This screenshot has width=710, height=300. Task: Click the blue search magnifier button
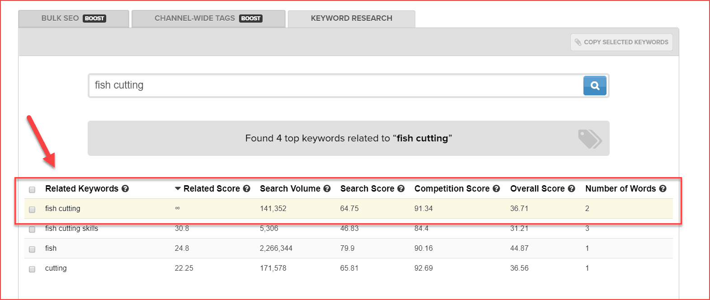[595, 85]
